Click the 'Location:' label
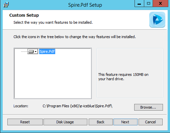This screenshot has width=170, height=133. coord(21,106)
